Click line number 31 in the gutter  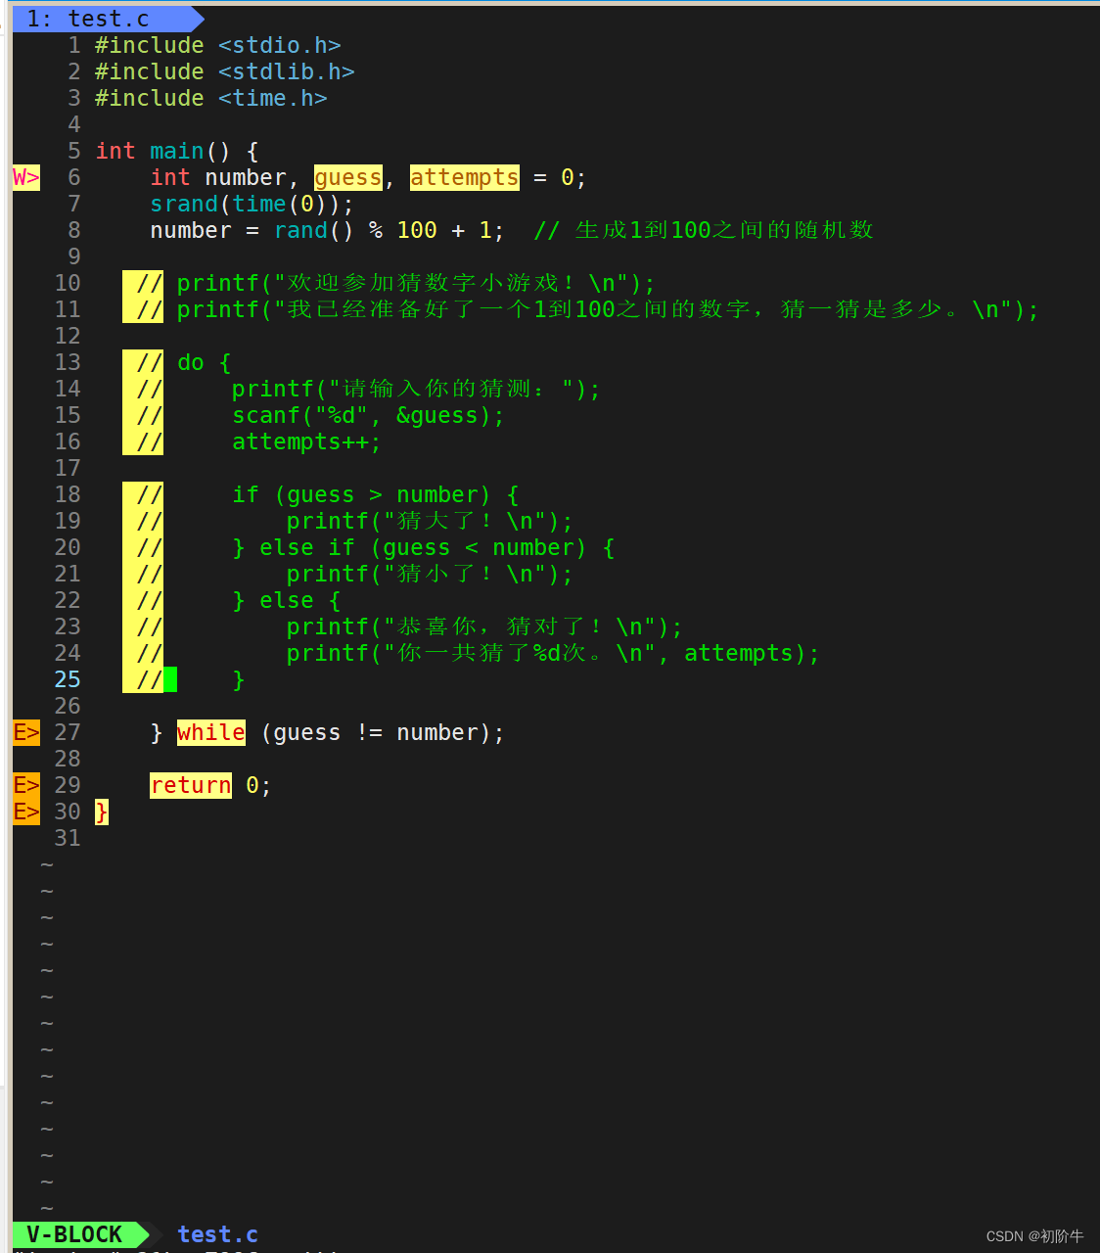coord(67,838)
